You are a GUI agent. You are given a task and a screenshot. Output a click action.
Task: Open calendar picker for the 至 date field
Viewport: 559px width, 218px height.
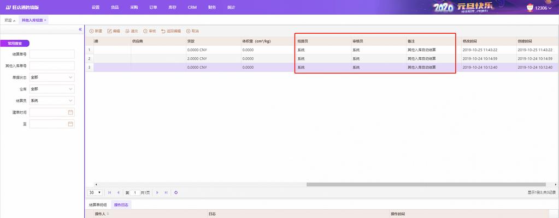pyautogui.click(x=70, y=124)
